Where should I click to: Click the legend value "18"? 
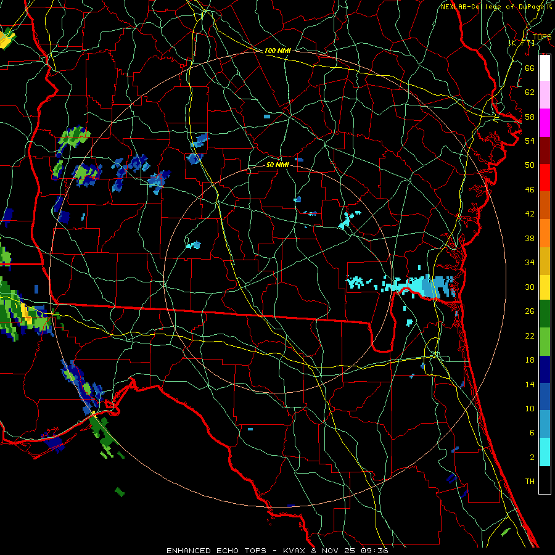[530, 360]
